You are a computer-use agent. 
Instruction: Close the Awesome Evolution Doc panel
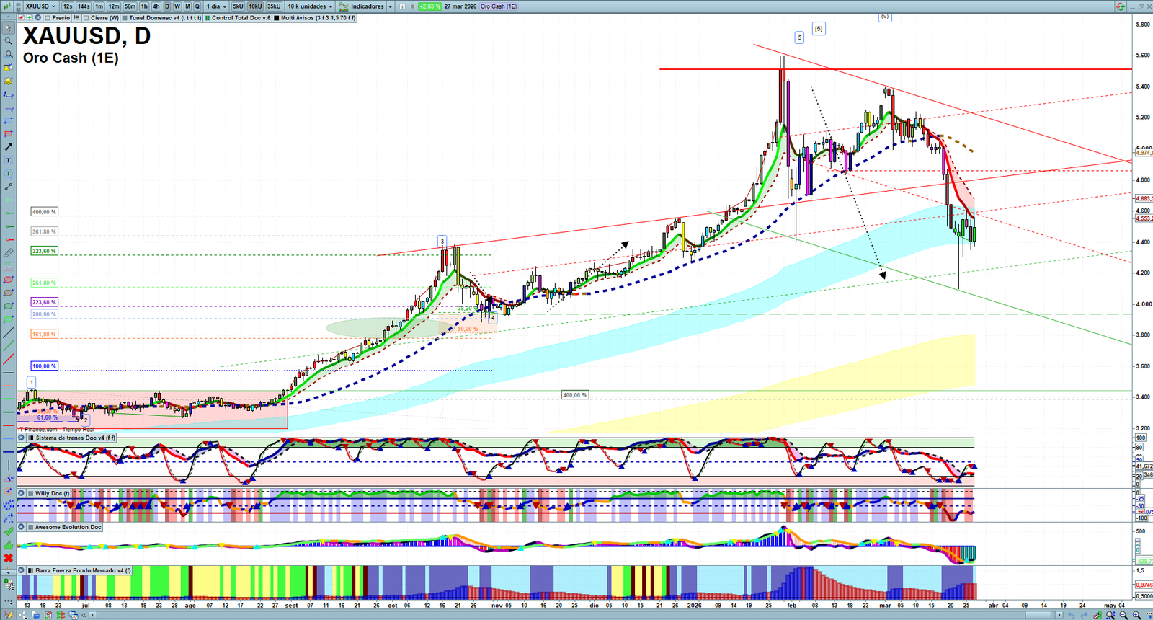point(22,527)
